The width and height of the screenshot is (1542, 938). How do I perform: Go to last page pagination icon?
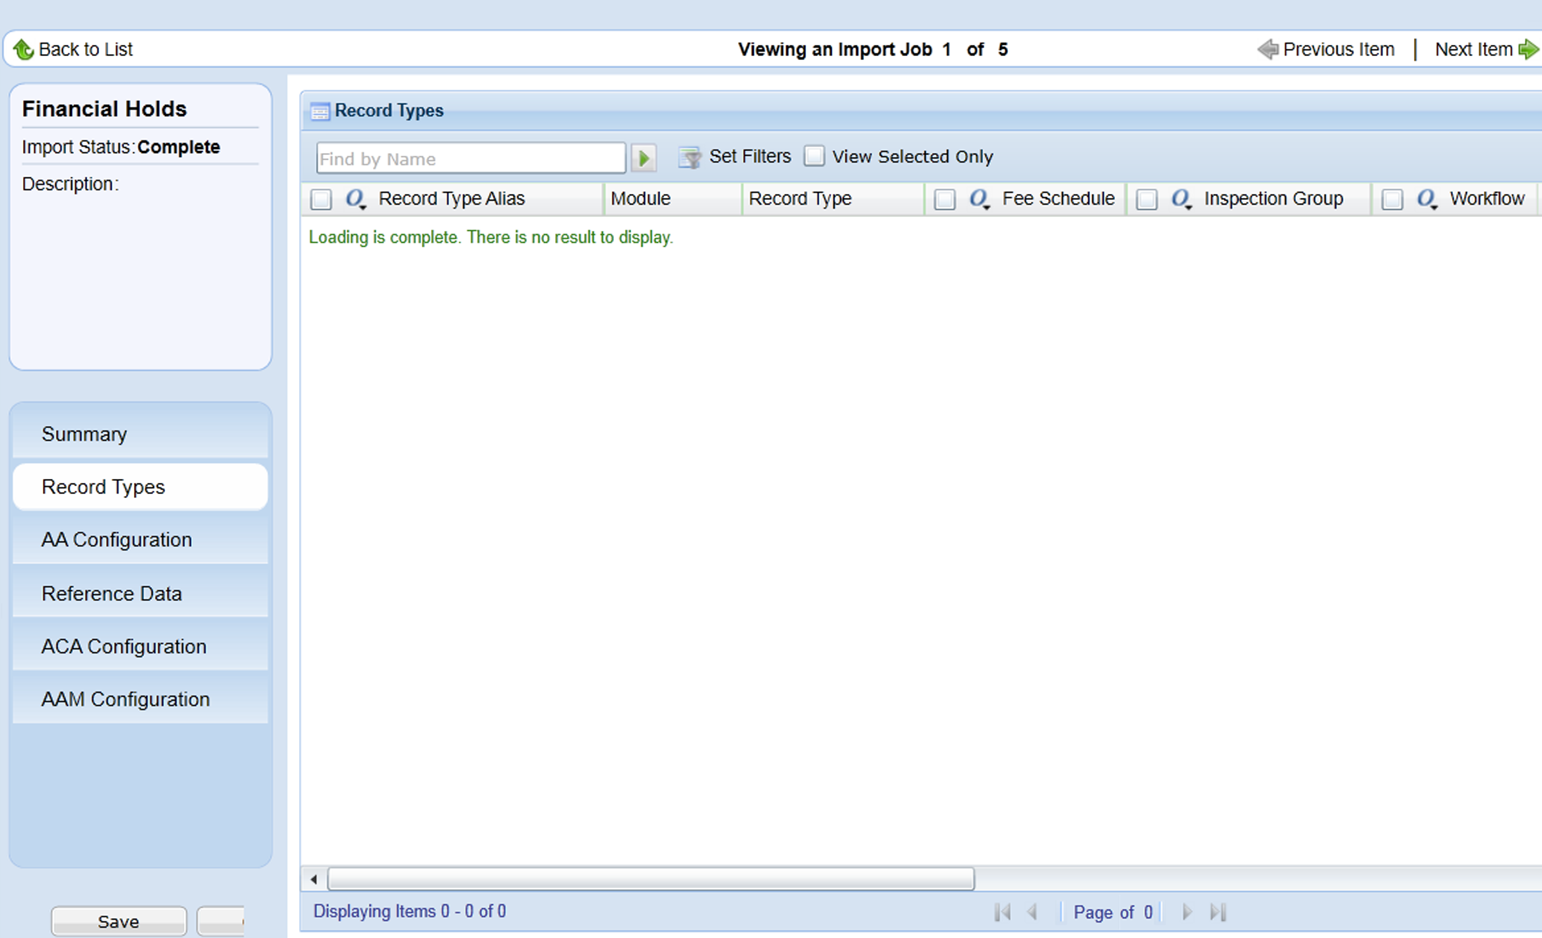click(1218, 912)
